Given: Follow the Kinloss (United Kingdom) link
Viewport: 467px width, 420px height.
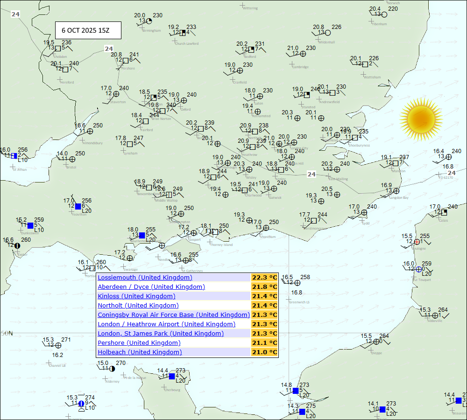Looking at the screenshot, I should (136, 296).
